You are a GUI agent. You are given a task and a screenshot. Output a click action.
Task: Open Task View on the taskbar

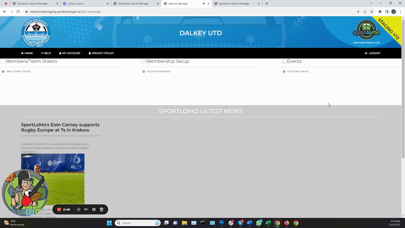click(166, 223)
